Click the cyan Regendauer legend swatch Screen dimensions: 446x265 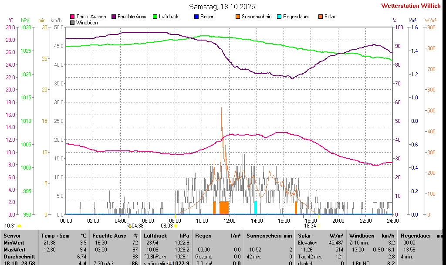click(279, 17)
